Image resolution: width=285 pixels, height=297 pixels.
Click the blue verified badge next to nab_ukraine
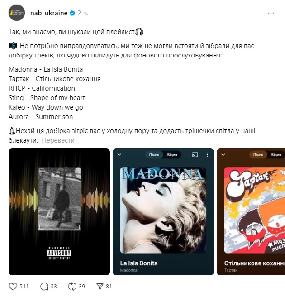point(72,13)
